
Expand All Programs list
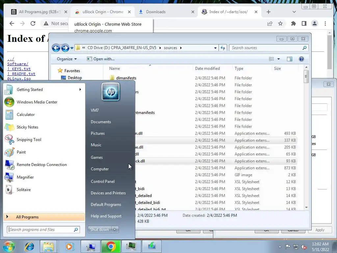point(44,217)
